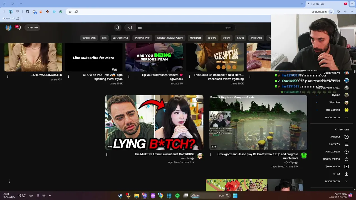Open WestJett channel avatar beside video title
Screen dimensions: 356x200
(x=200, y=156)
